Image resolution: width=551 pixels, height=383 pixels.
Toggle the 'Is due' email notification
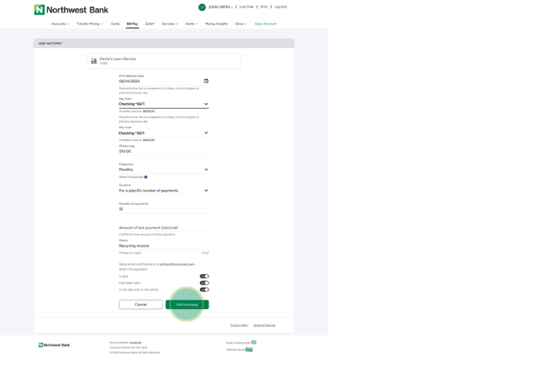point(204,277)
